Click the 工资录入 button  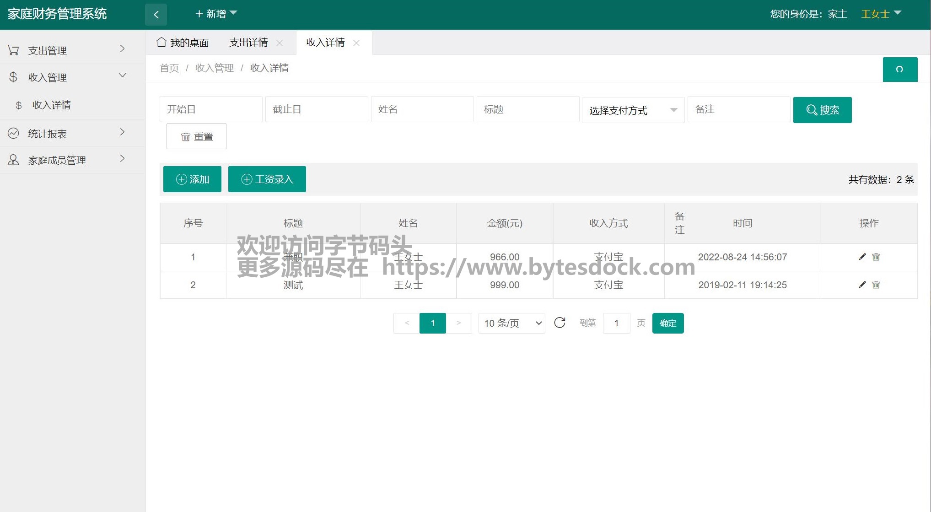(267, 179)
